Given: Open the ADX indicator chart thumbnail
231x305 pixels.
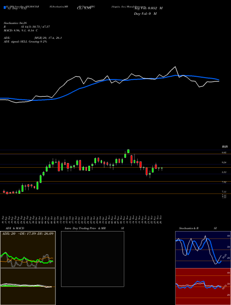Looking at the screenshot, I should pos(28,250).
